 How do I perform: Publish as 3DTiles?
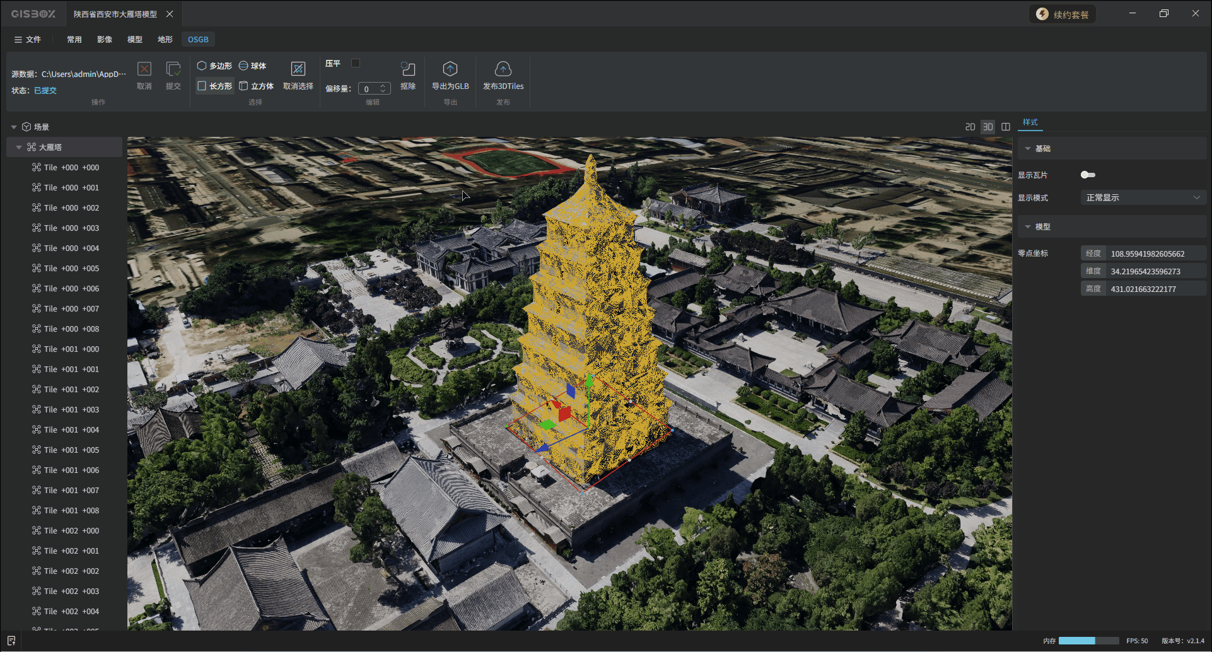click(503, 69)
